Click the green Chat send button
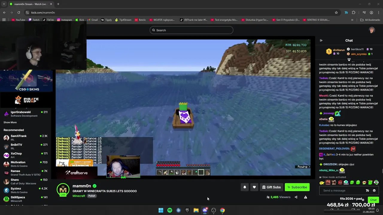This screenshot has height=215, width=383. coord(373,200)
